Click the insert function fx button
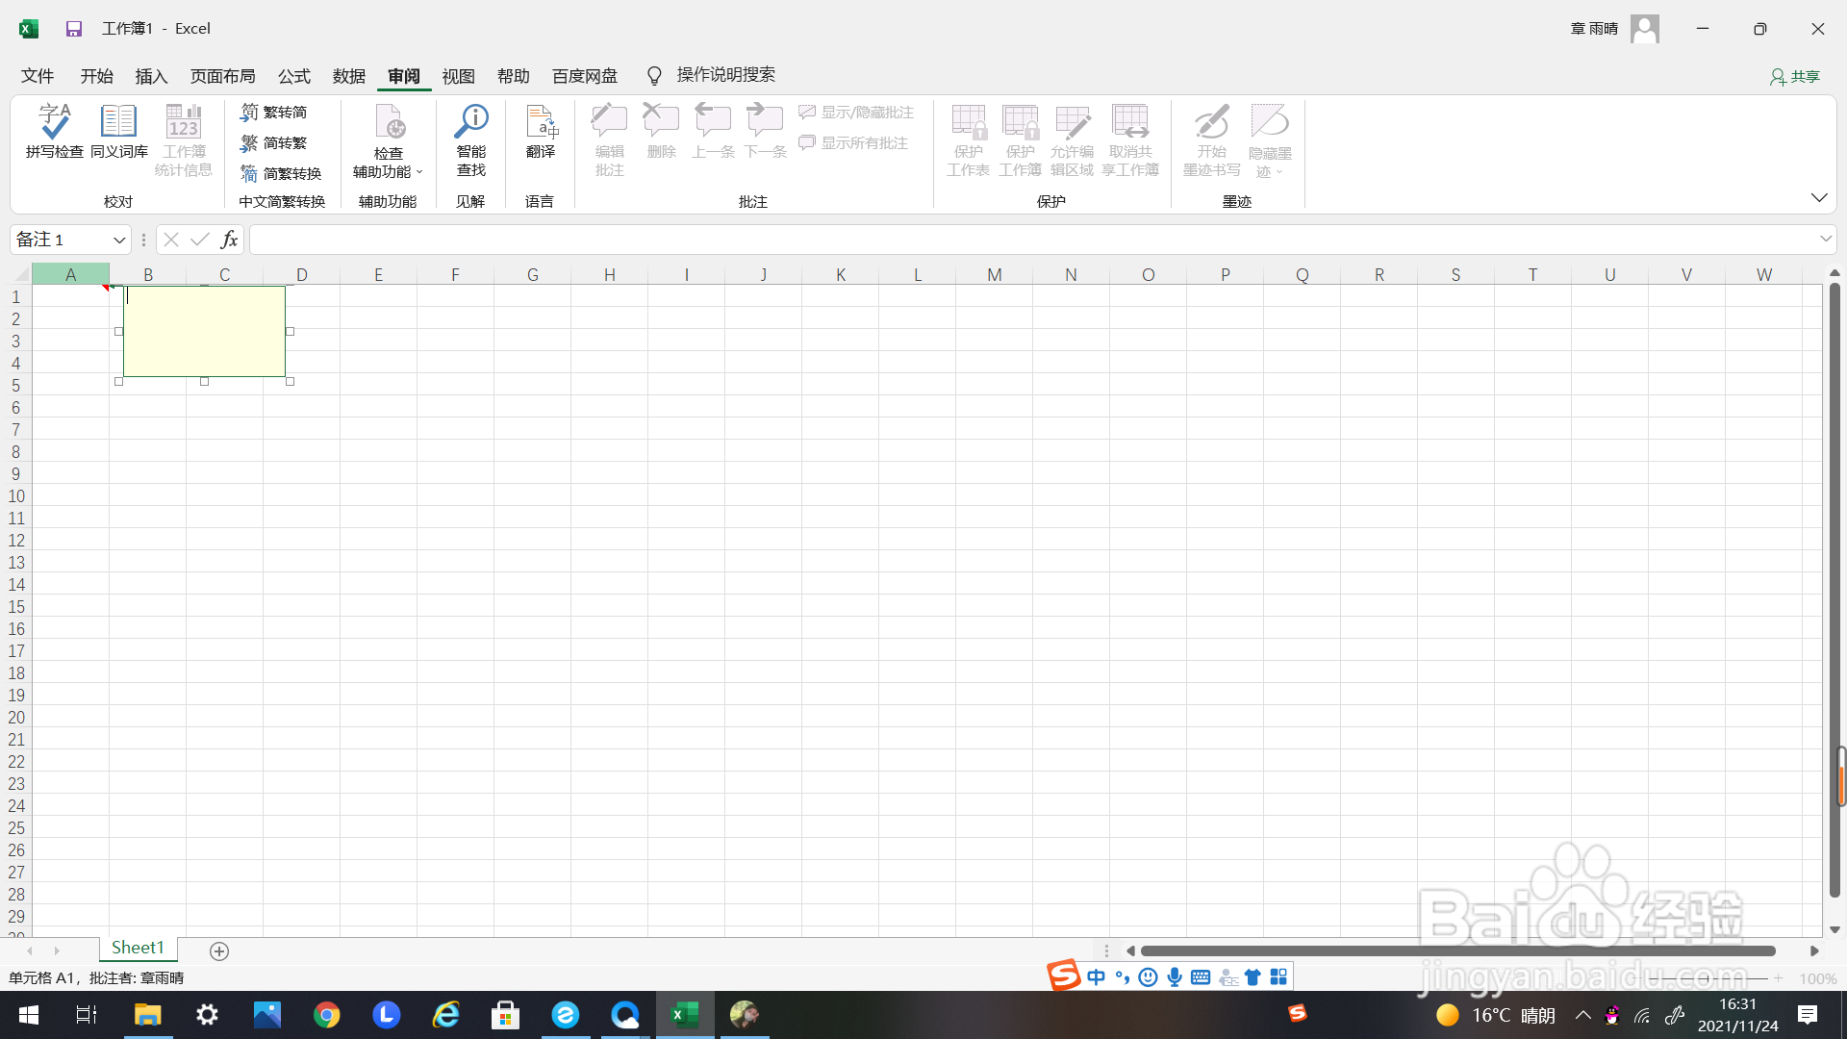 tap(229, 240)
